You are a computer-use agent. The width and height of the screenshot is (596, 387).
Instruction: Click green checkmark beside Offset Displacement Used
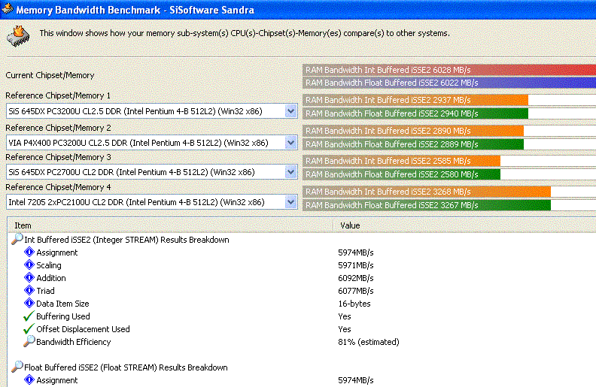pyautogui.click(x=29, y=329)
